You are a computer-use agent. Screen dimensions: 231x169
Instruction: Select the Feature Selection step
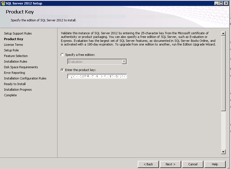click(x=16, y=56)
